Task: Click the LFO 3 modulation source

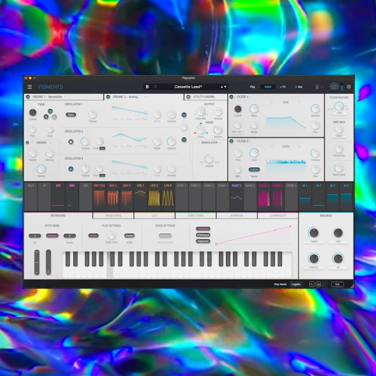Action: point(168,197)
